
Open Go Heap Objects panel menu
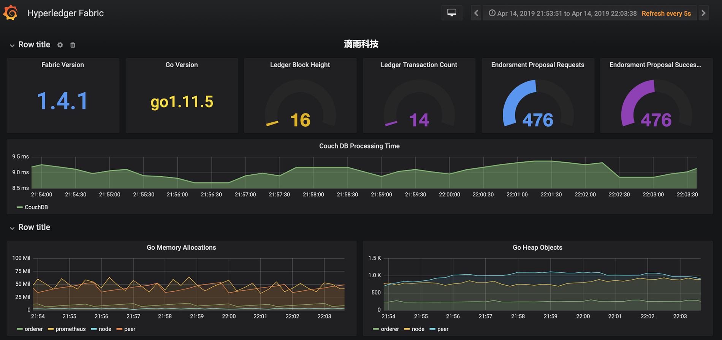537,248
